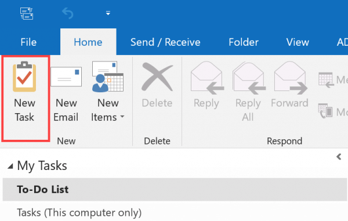This screenshot has width=348, height=221.
Task: Click the Undo arrow in quick access toolbar
Action: pyautogui.click(x=68, y=13)
